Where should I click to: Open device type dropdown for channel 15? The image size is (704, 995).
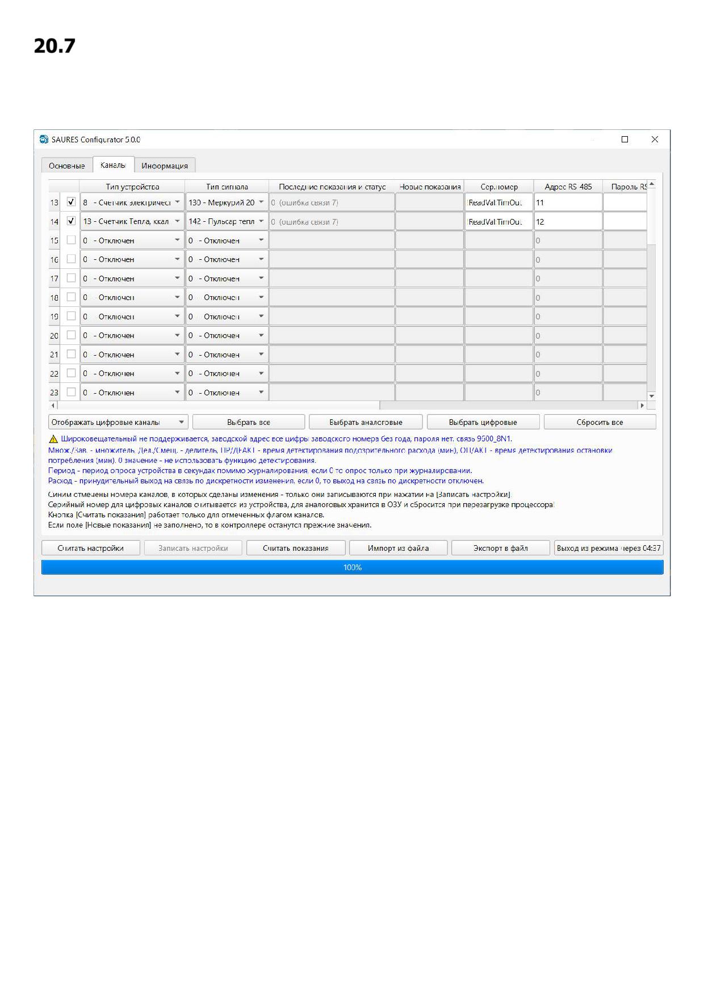132,241
